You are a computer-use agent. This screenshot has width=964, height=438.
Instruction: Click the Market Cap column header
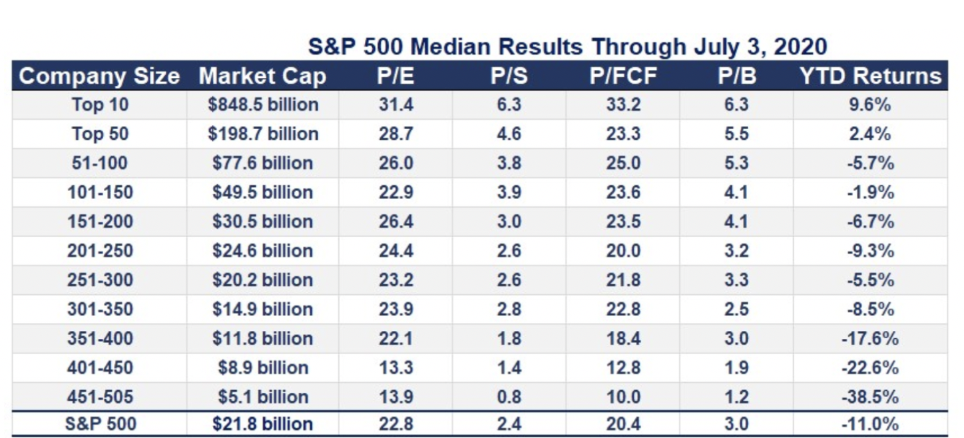coord(262,76)
